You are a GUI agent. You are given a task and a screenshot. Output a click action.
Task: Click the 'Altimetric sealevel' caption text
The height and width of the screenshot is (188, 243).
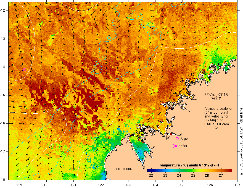coord(218,109)
